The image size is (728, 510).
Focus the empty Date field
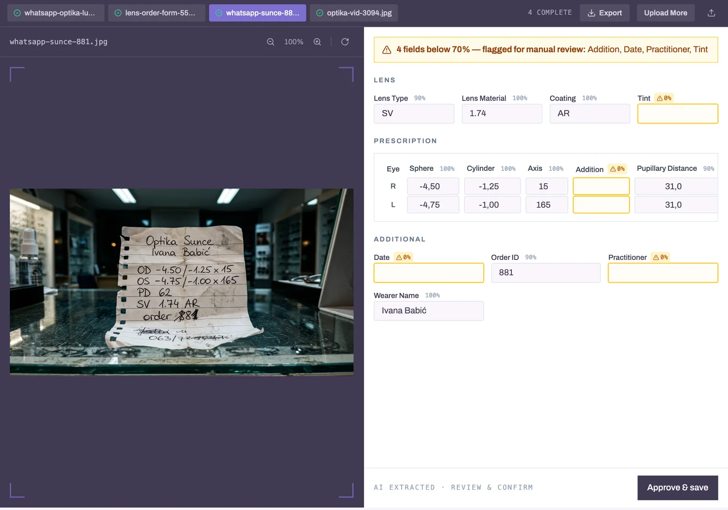(x=429, y=273)
